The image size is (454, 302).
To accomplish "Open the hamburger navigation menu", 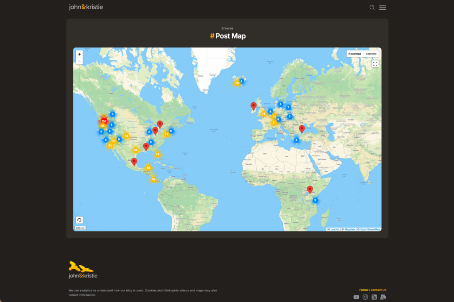I will click(383, 8).
